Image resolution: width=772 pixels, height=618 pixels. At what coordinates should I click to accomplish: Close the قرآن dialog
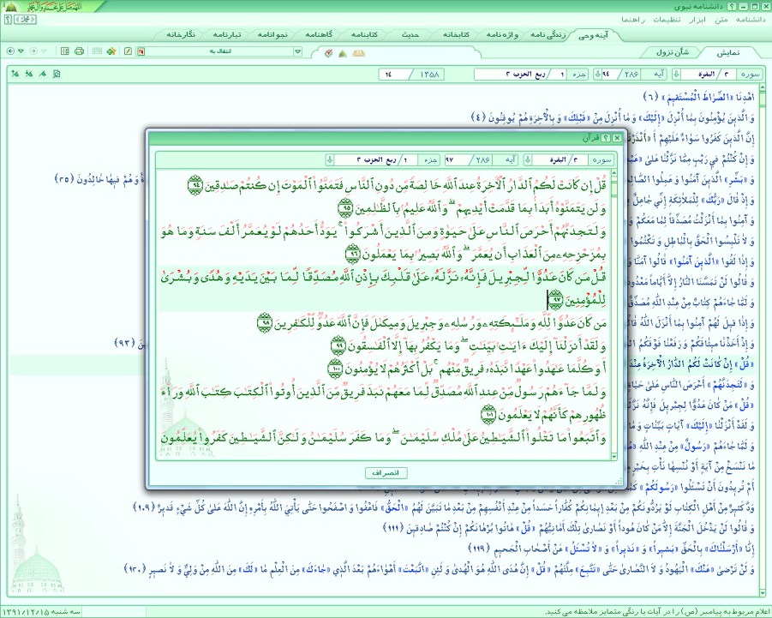click(x=616, y=138)
